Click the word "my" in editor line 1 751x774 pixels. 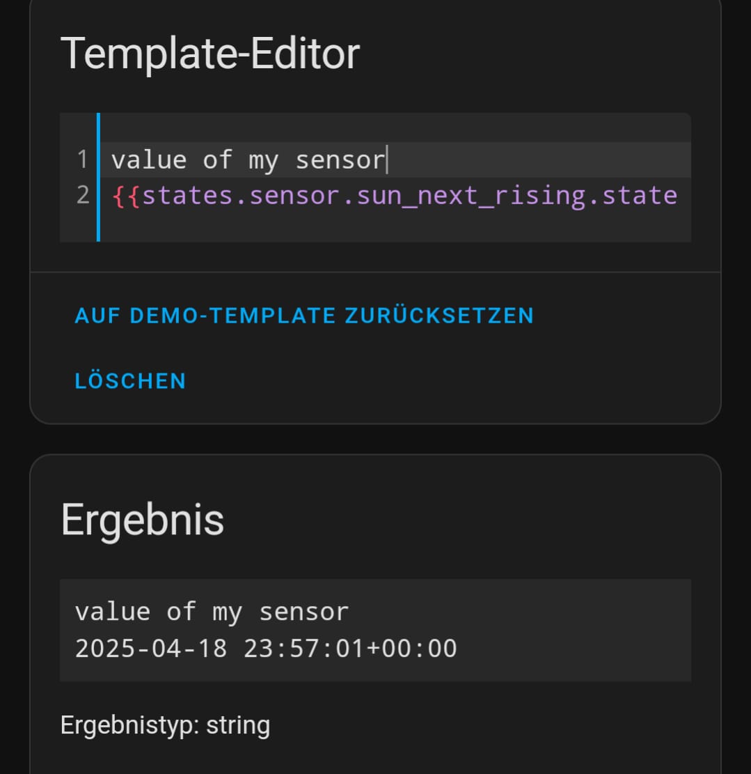(x=263, y=160)
